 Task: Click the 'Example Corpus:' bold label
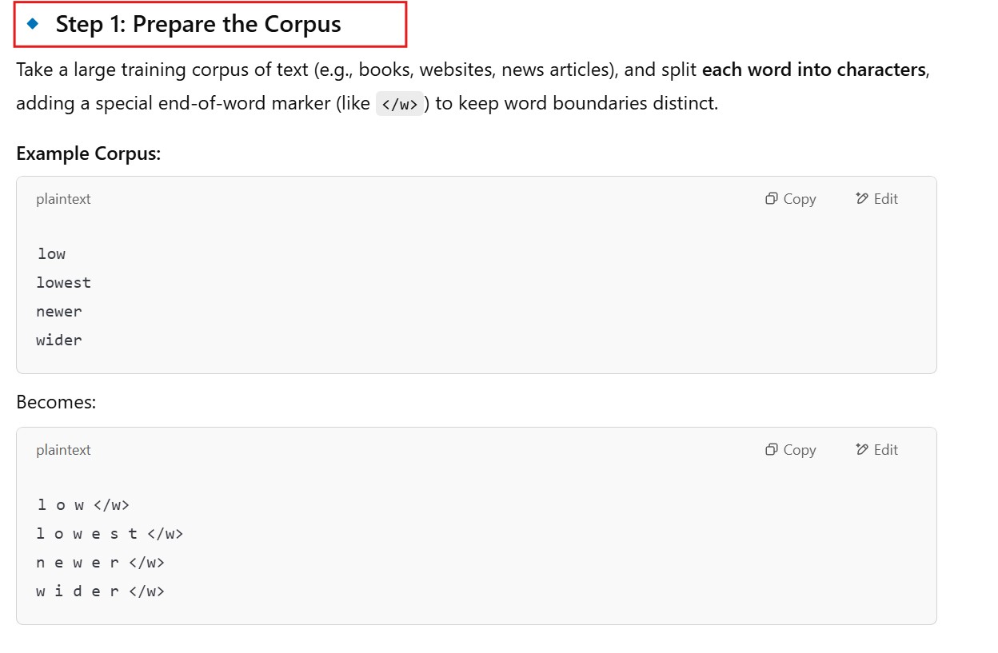coord(88,153)
